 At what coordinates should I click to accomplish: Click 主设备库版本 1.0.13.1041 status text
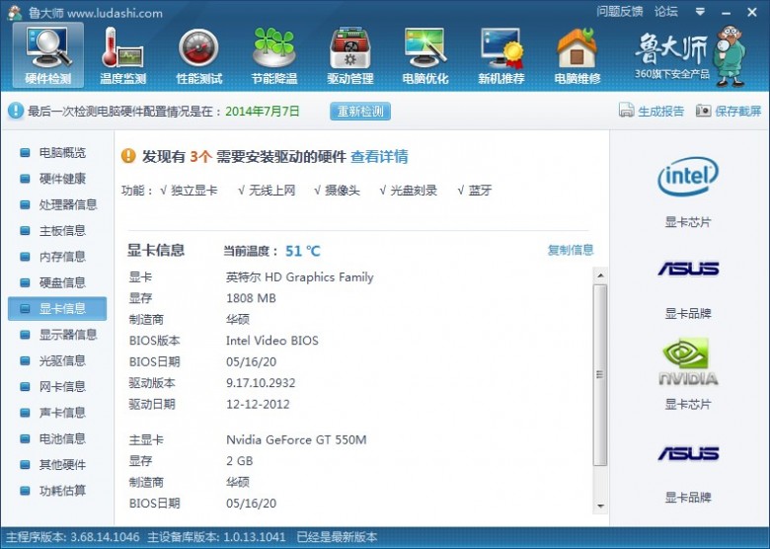tap(216, 537)
